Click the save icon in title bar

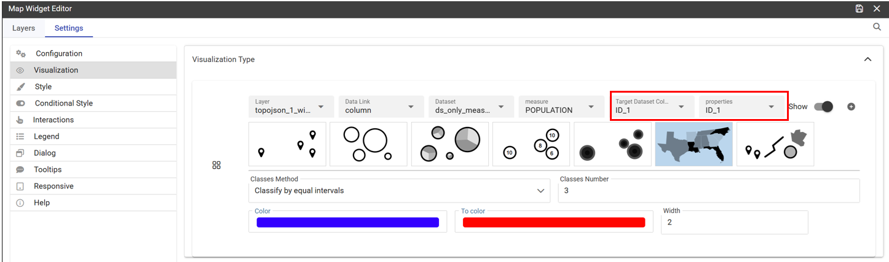pyautogui.click(x=859, y=9)
